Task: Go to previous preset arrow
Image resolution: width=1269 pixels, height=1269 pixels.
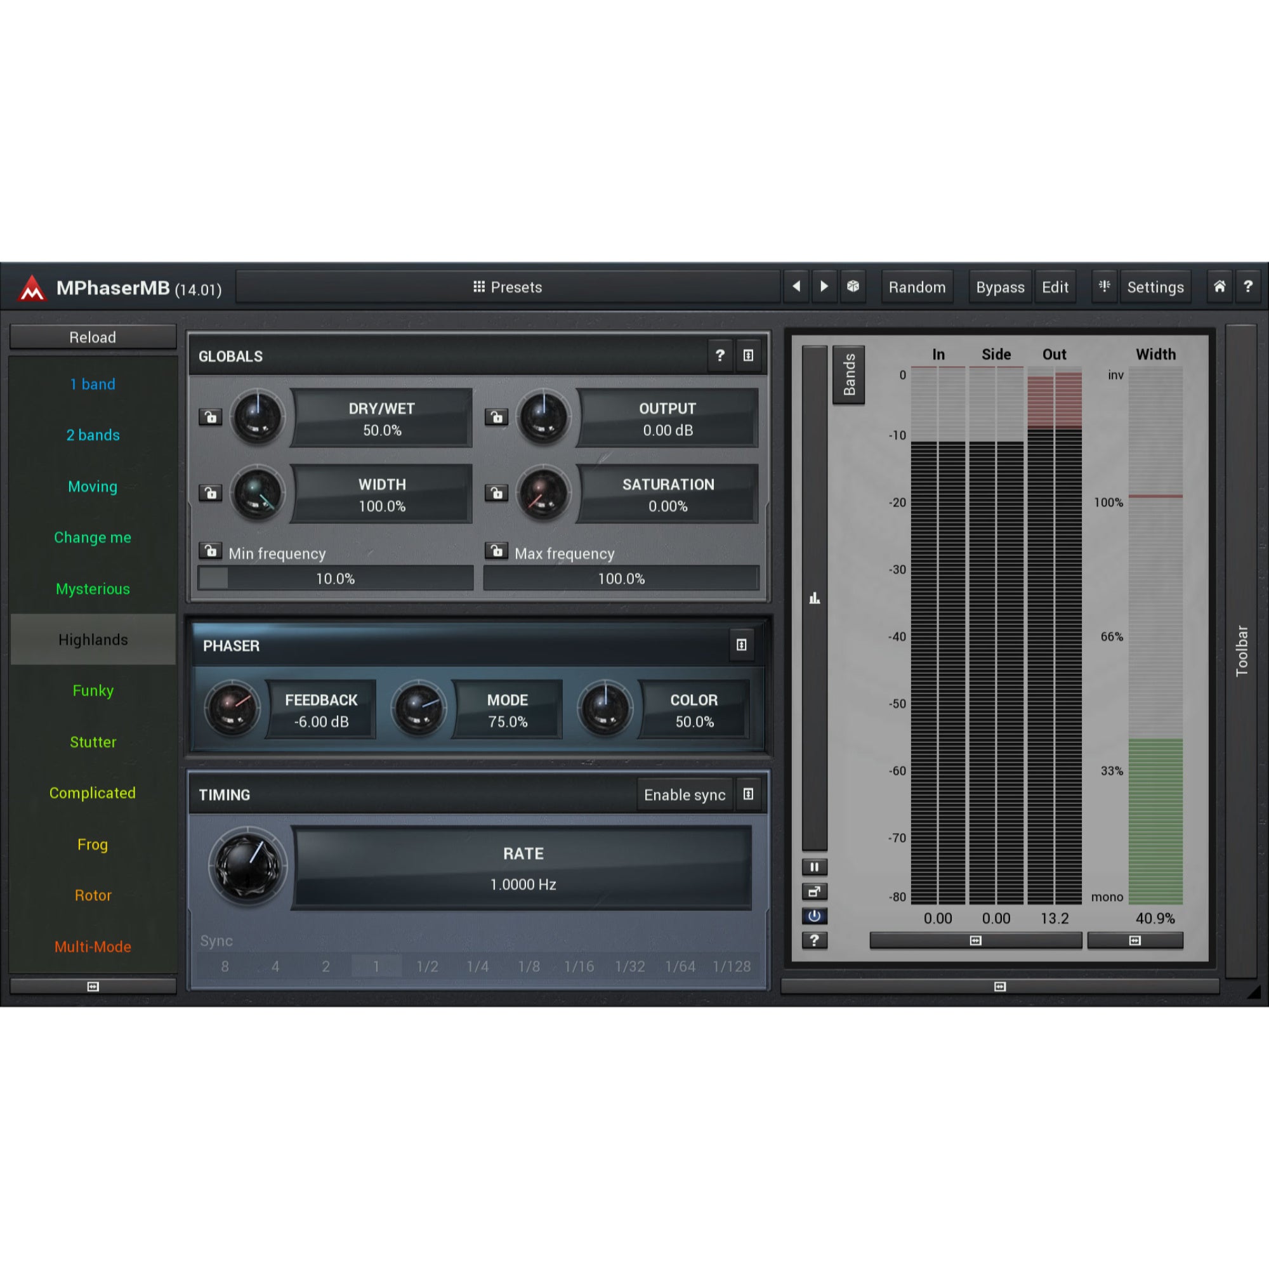Action: [x=797, y=286]
